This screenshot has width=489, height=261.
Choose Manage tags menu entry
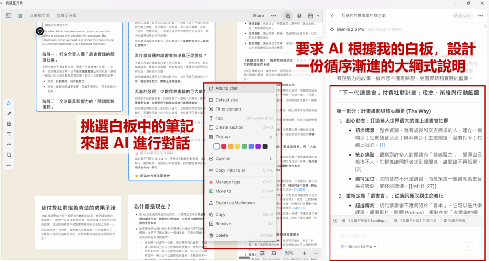coord(241,182)
